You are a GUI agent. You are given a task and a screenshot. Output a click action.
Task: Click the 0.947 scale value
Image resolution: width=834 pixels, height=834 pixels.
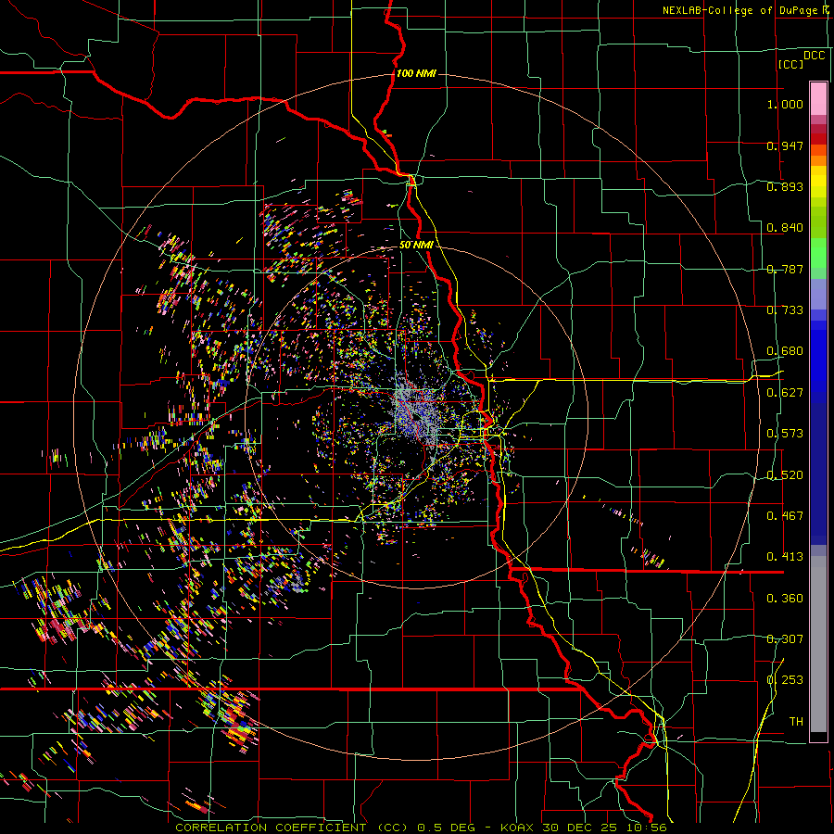point(785,145)
